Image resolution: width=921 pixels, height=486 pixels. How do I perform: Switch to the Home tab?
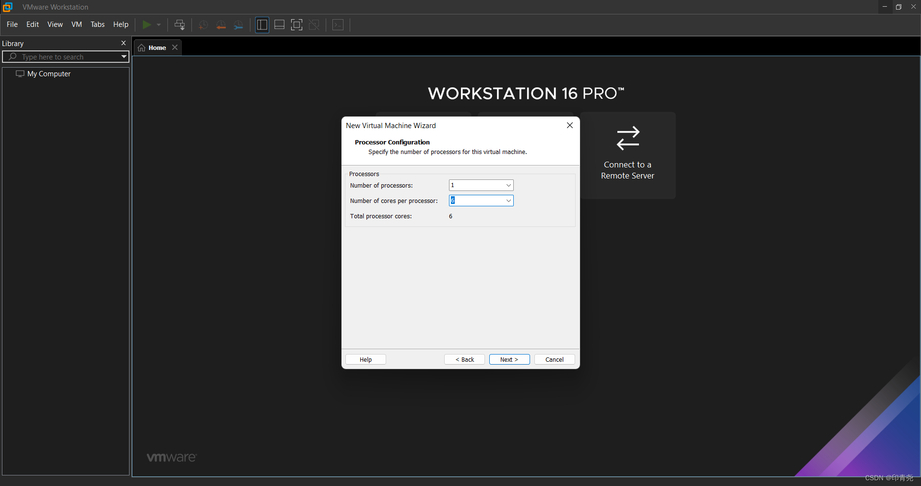tap(157, 47)
